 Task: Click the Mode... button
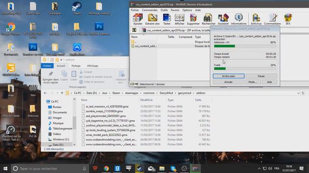253,82
